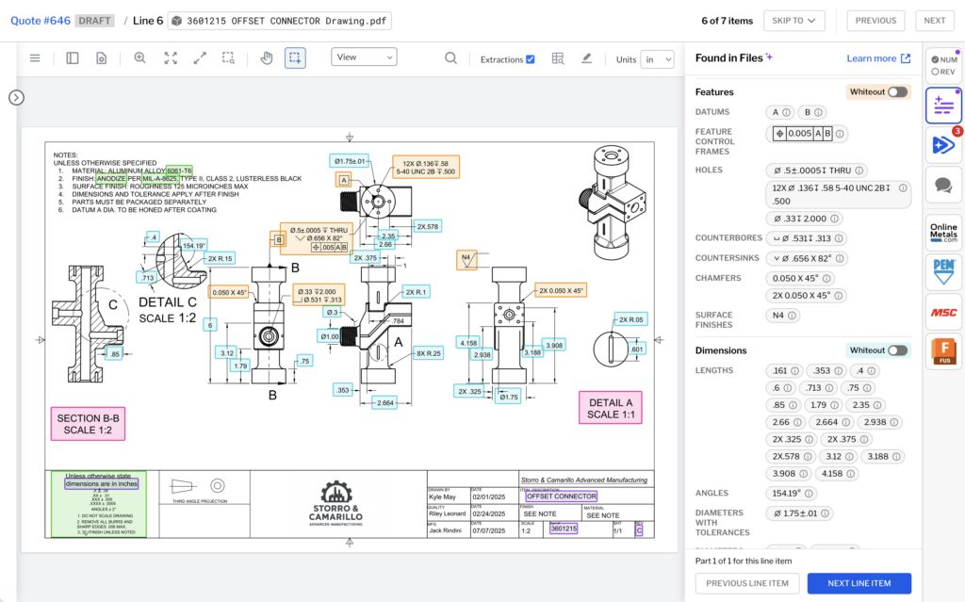965x602 pixels.
Task: Expand the left collapsed panel arrow
Action: [17, 97]
